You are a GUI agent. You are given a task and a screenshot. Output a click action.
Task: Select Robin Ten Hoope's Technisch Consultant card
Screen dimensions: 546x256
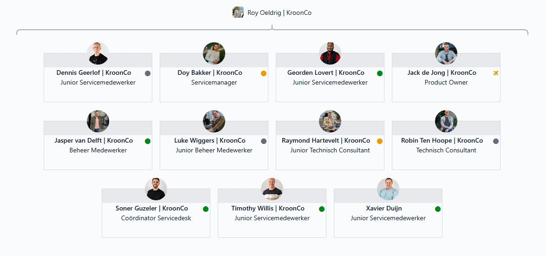(446, 159)
